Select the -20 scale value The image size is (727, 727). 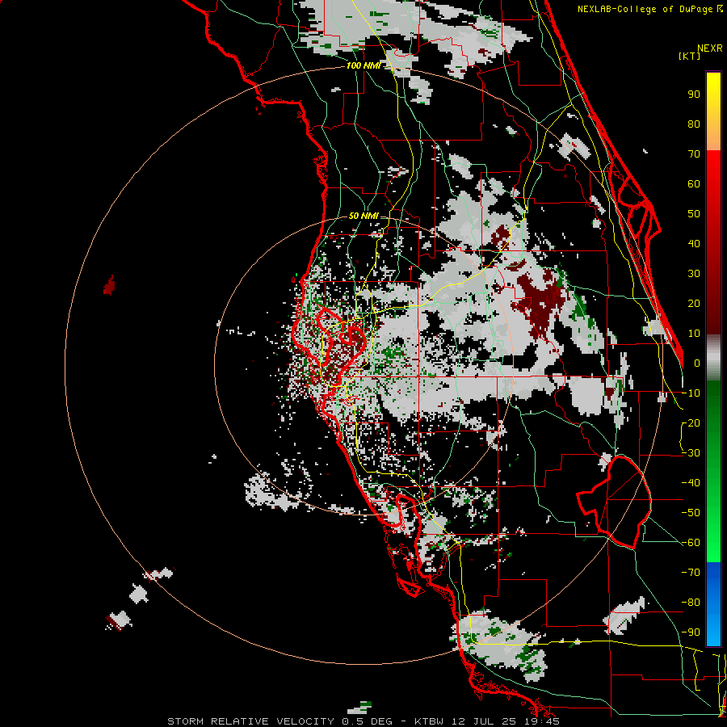pyautogui.click(x=691, y=423)
